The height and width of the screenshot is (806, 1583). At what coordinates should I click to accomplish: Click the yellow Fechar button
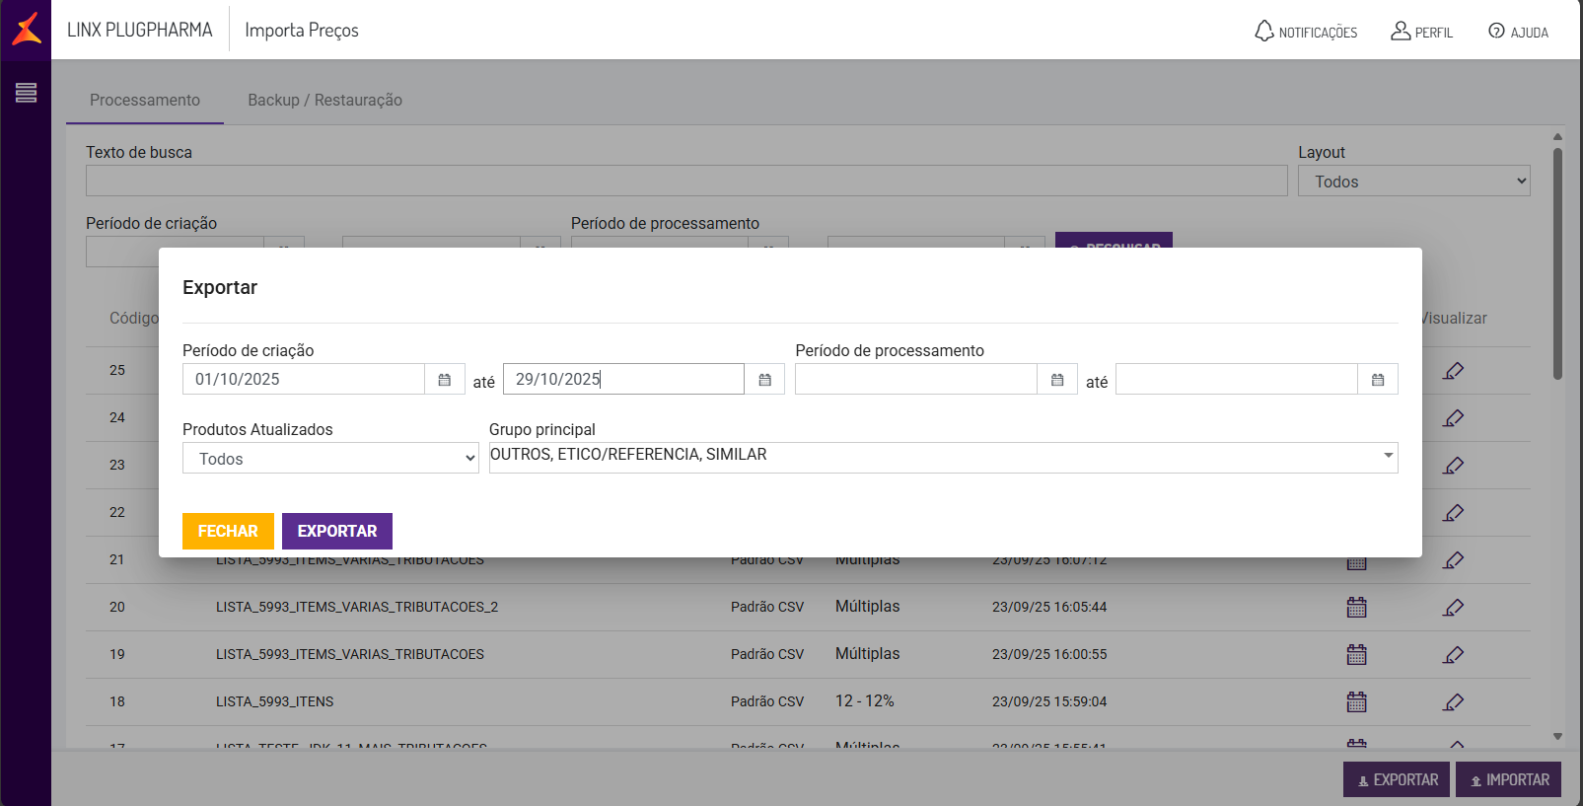coord(228,531)
